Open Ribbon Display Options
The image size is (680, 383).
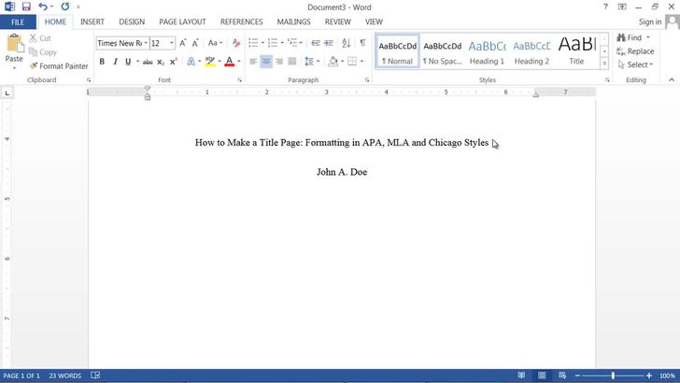(622, 7)
